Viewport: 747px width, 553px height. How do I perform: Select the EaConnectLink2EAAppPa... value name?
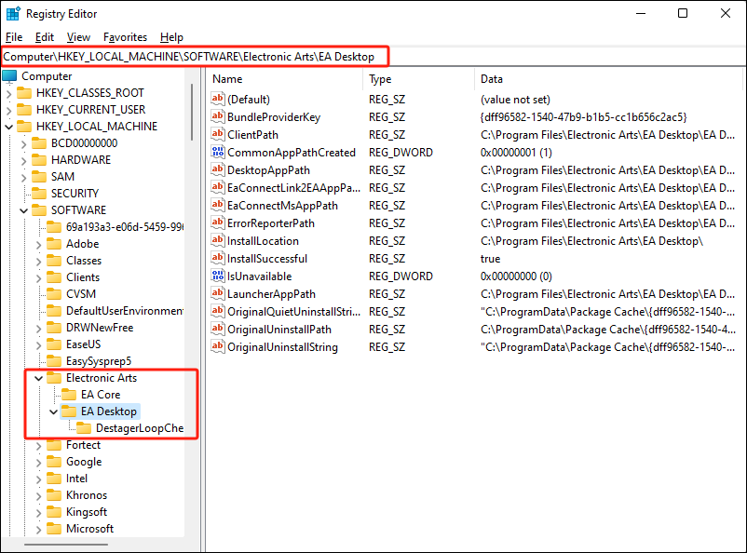point(293,188)
